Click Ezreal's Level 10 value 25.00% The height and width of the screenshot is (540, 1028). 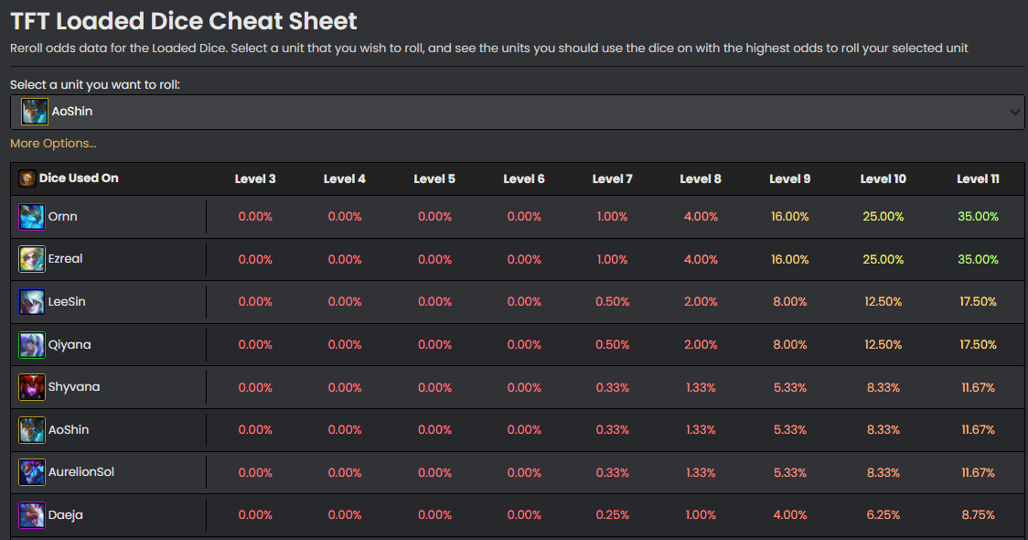pyautogui.click(x=883, y=259)
